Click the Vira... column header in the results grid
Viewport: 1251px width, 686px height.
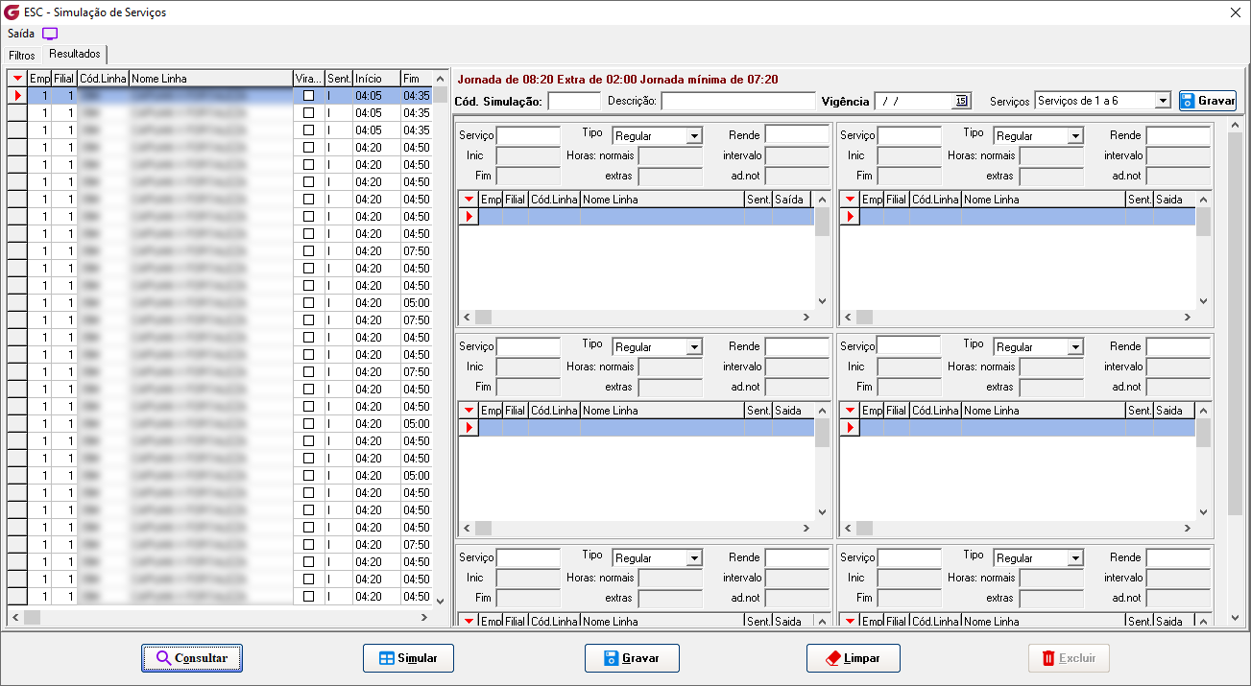point(308,79)
